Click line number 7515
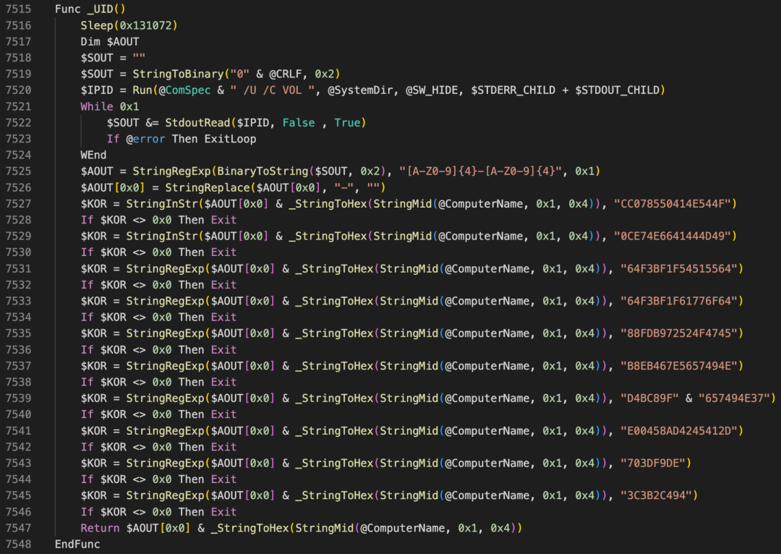781x554 pixels. click(x=18, y=9)
